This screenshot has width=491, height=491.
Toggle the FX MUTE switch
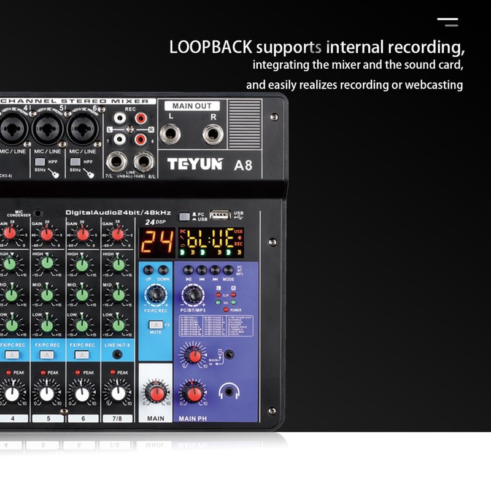(156, 323)
